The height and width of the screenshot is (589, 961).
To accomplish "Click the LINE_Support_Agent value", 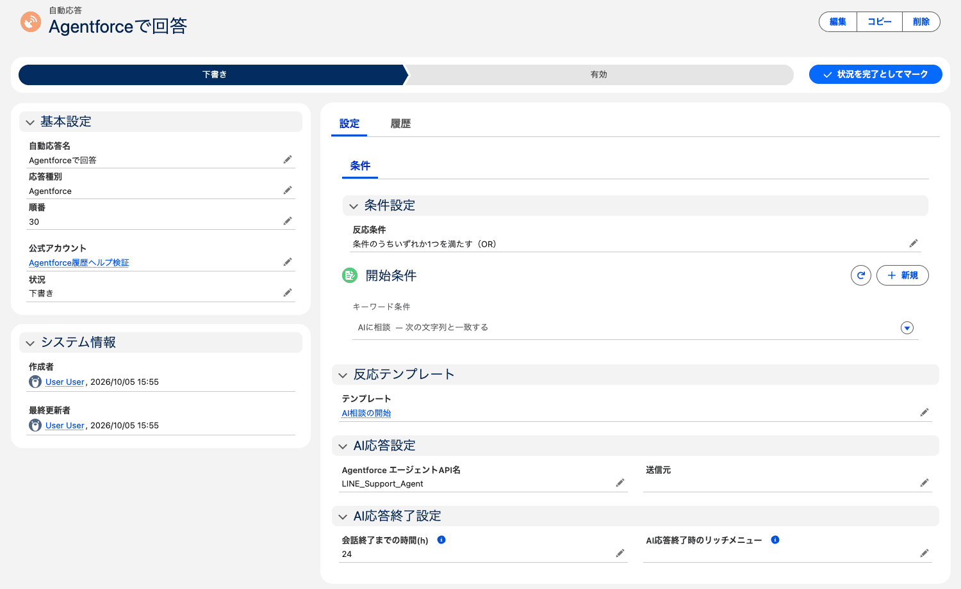I will (x=382, y=483).
